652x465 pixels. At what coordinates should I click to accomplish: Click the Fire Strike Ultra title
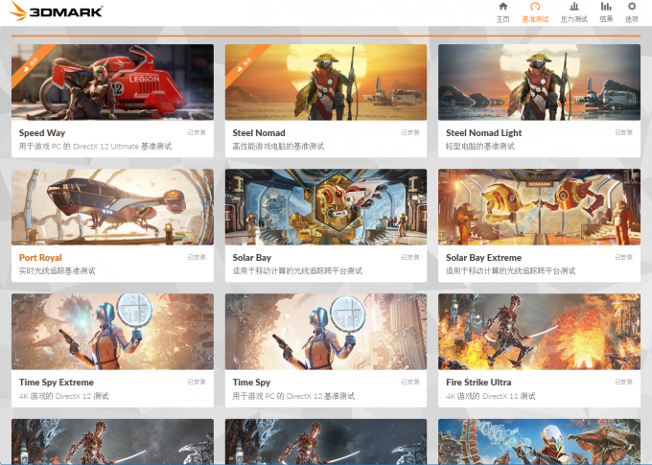click(478, 383)
